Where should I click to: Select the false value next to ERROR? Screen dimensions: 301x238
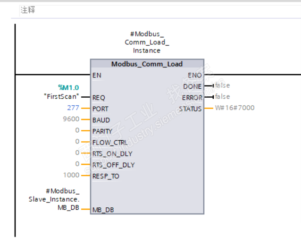222,96
